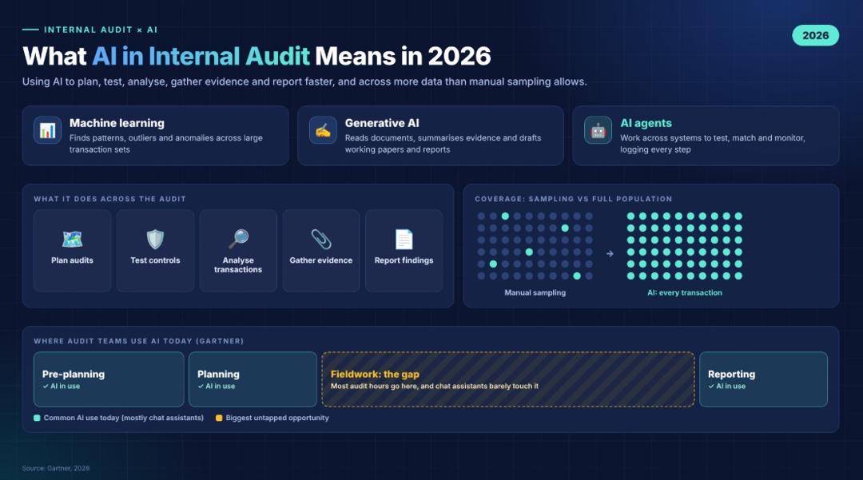Click the main title 'What AI in Internal Audit Means'

(x=257, y=56)
